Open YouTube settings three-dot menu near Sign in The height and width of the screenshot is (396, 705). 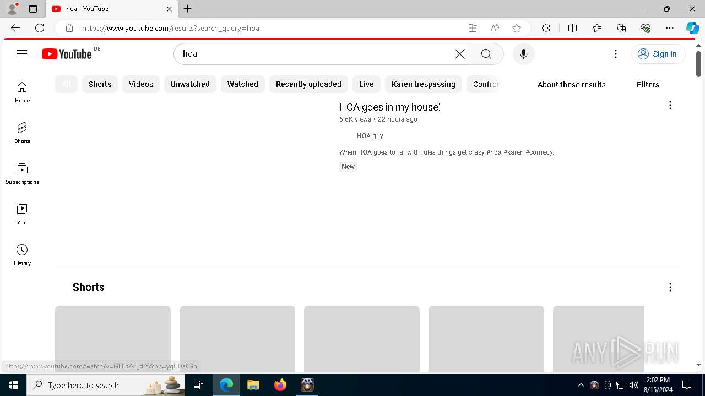coord(616,54)
